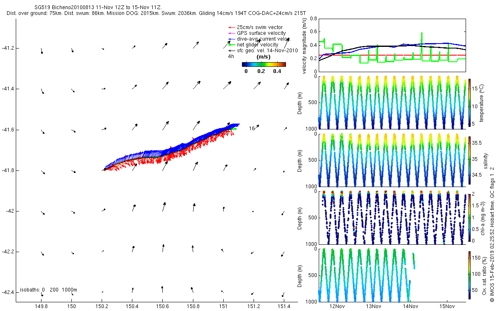This screenshot has height=311, width=498.
Task: Click the '-42.4' latitude tick label
Action: [x=8, y=292]
